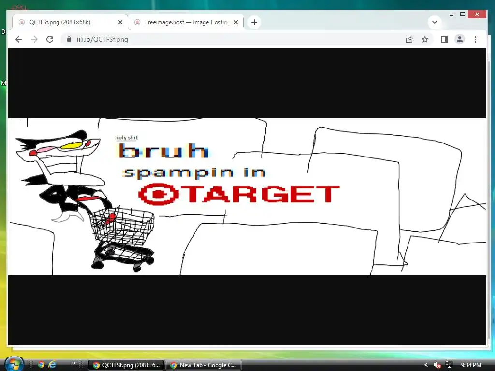This screenshot has height=371, width=495.
Task: Expand the tab search dropdown
Action: click(435, 22)
